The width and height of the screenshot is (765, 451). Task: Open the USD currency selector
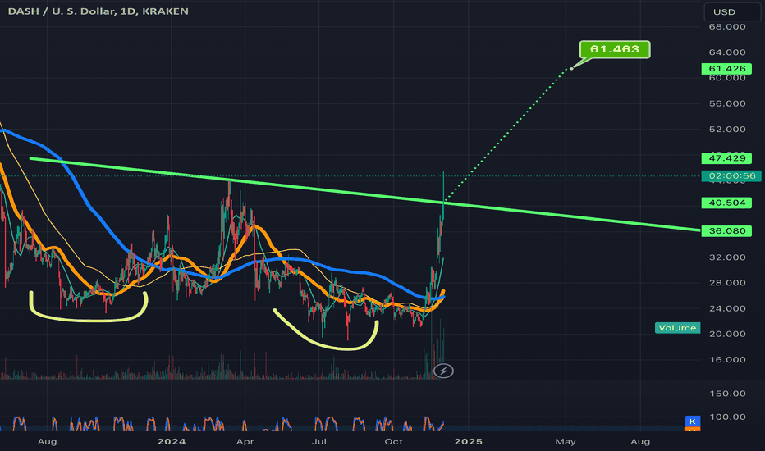pos(732,11)
